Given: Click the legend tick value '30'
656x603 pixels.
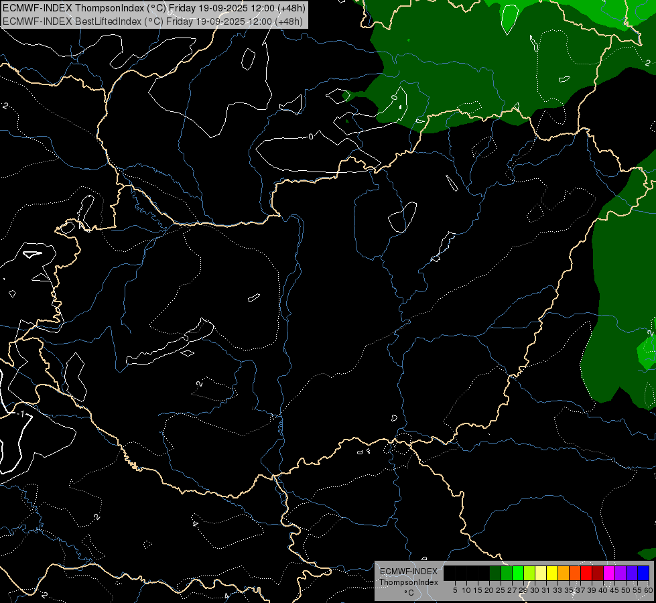Looking at the screenshot, I should 535,590.
